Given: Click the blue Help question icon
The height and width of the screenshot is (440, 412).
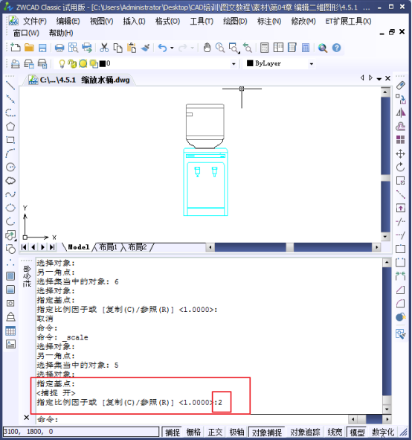Looking at the screenshot, I should coord(336,48).
